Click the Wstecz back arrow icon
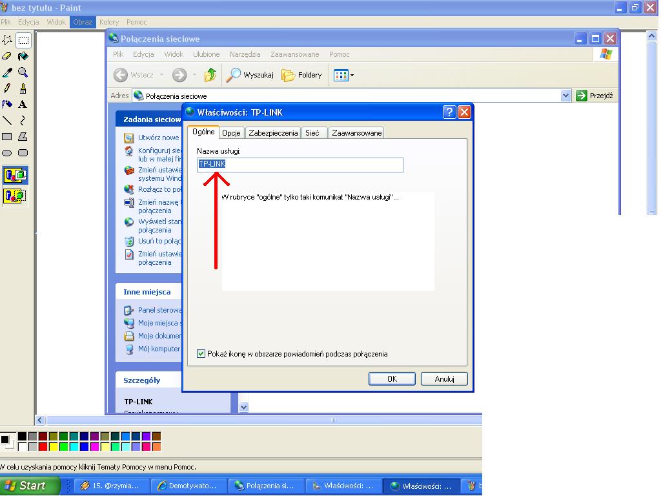The width and height of the screenshot is (661, 496). (121, 75)
